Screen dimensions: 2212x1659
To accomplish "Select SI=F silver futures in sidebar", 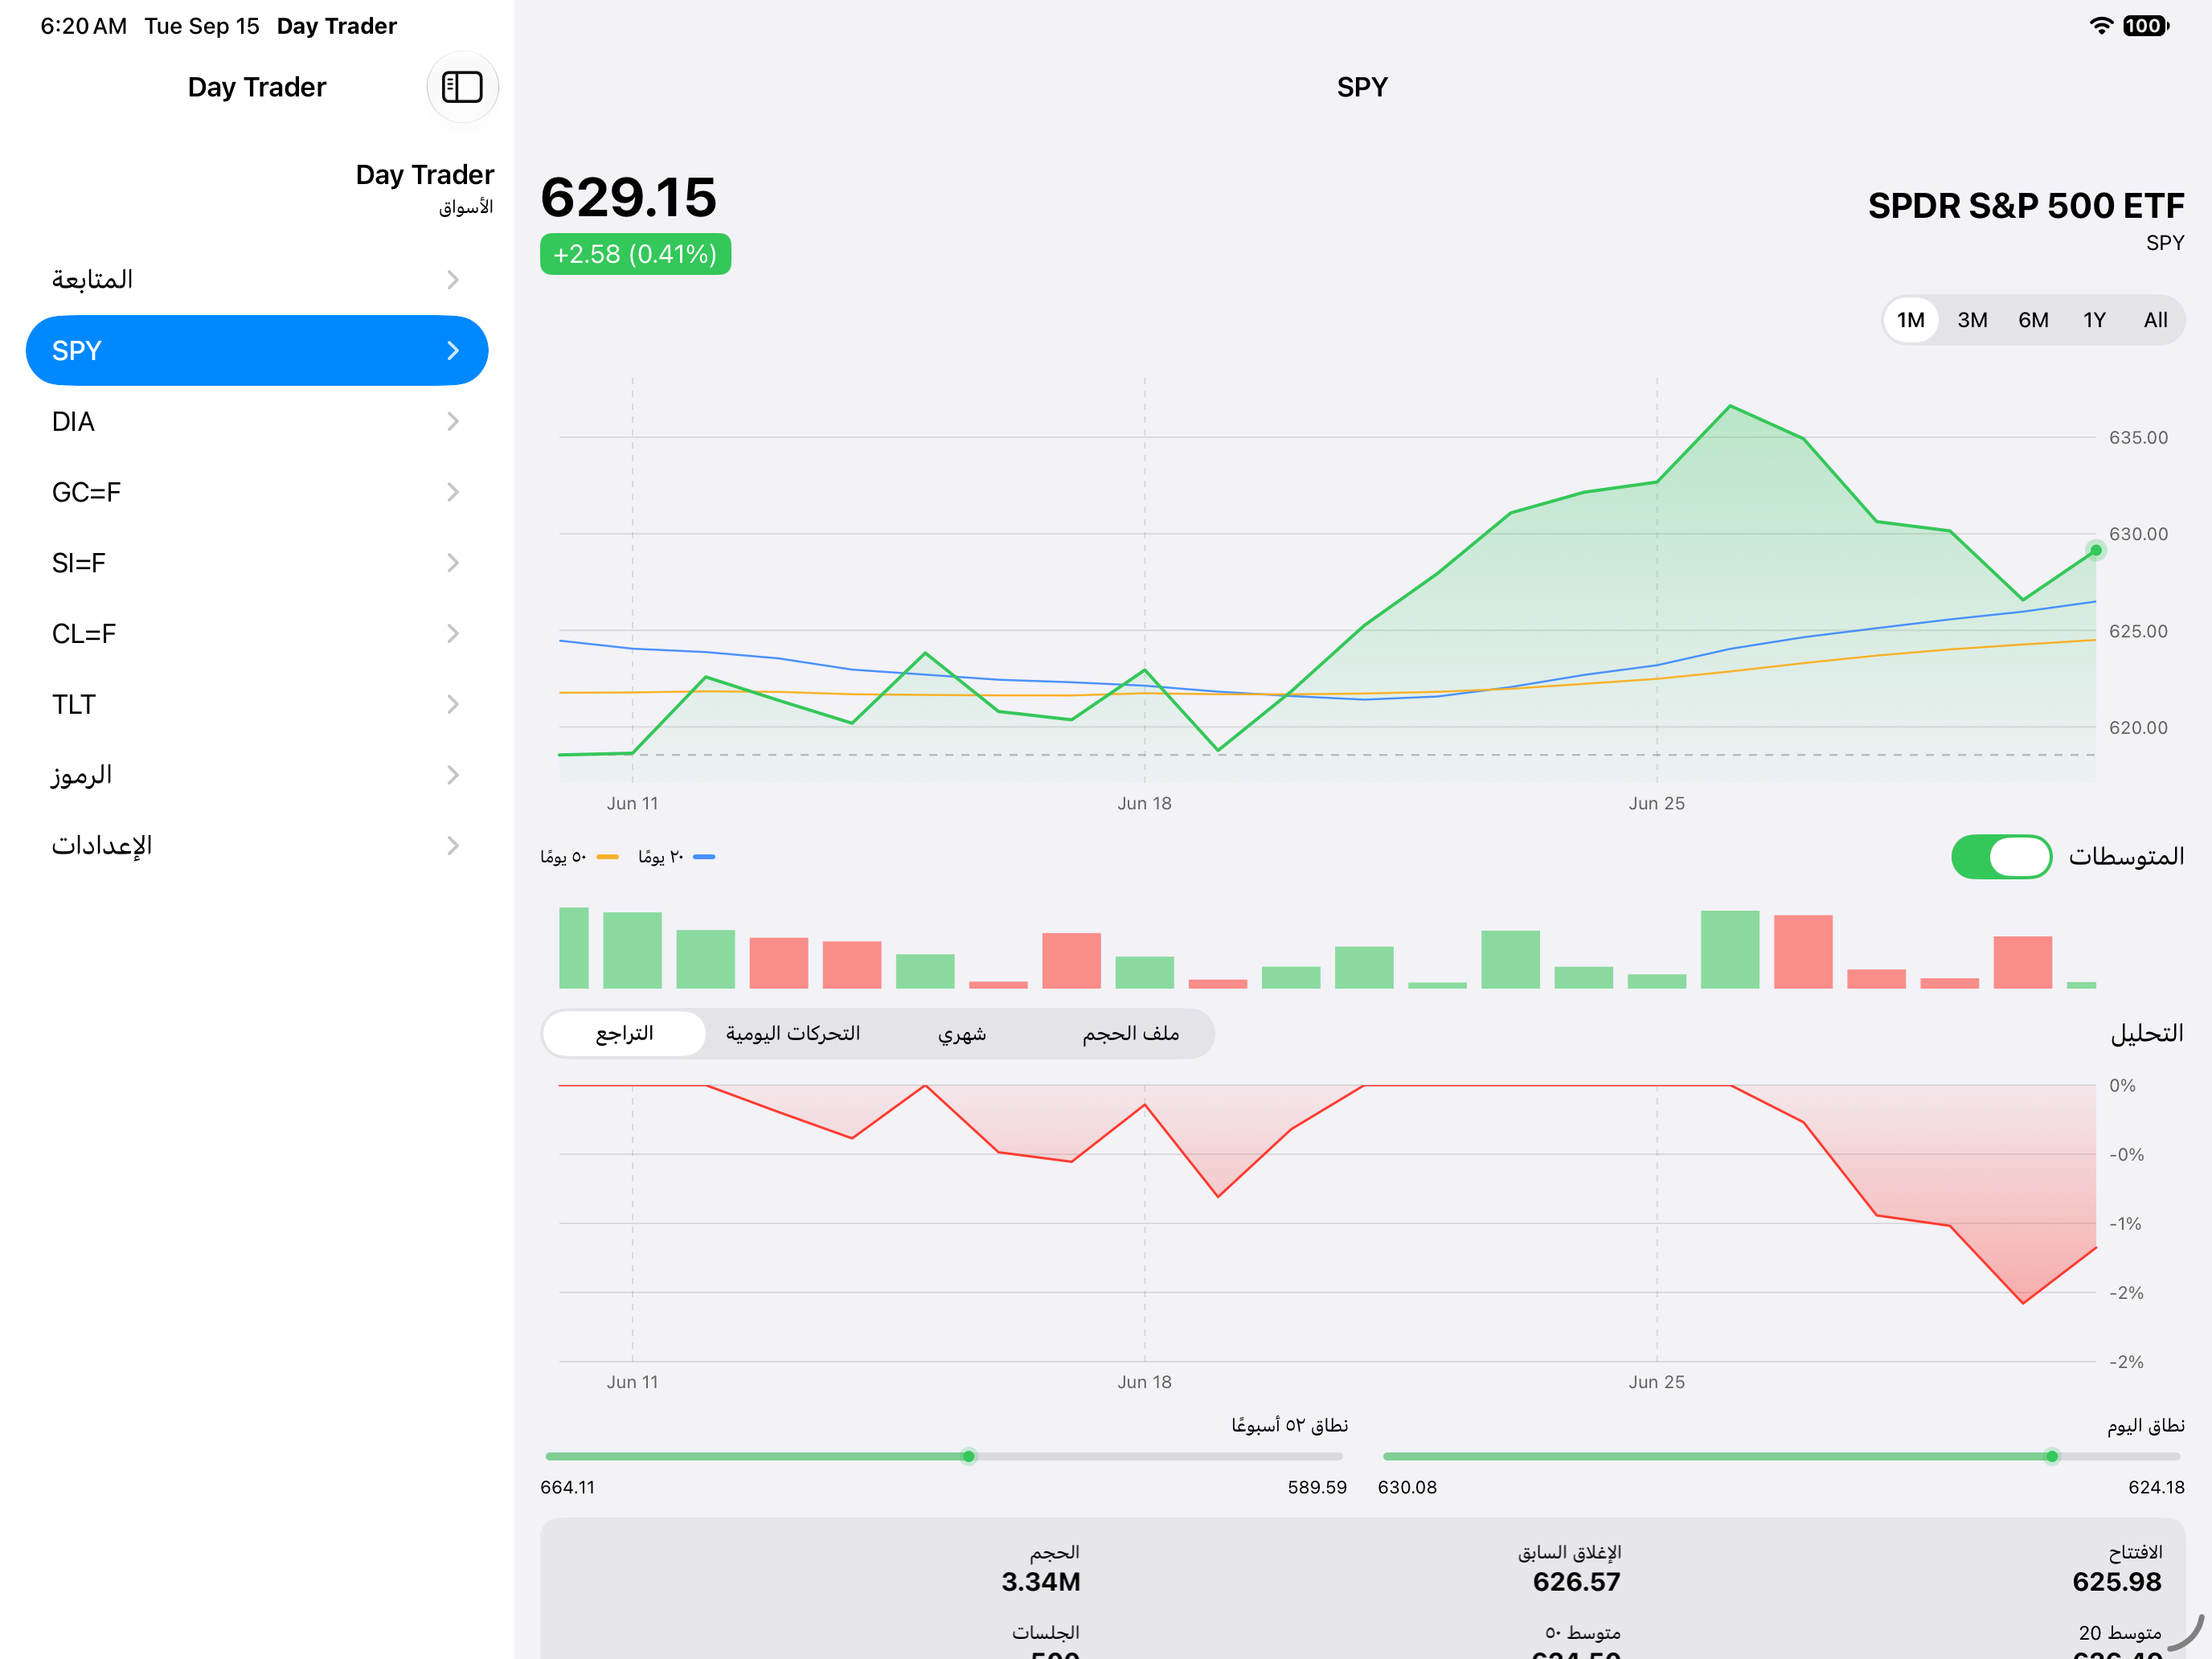I will (257, 563).
